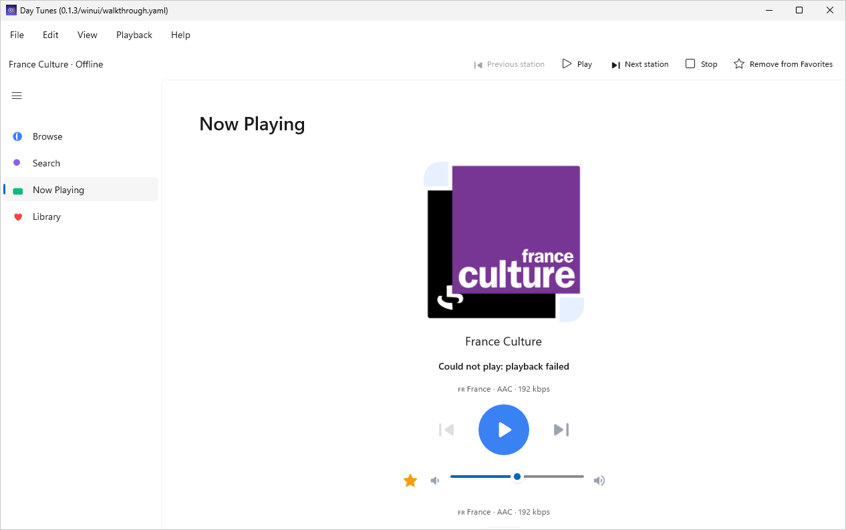Click the next track icon under artwork
846x530 pixels.
pyautogui.click(x=561, y=430)
